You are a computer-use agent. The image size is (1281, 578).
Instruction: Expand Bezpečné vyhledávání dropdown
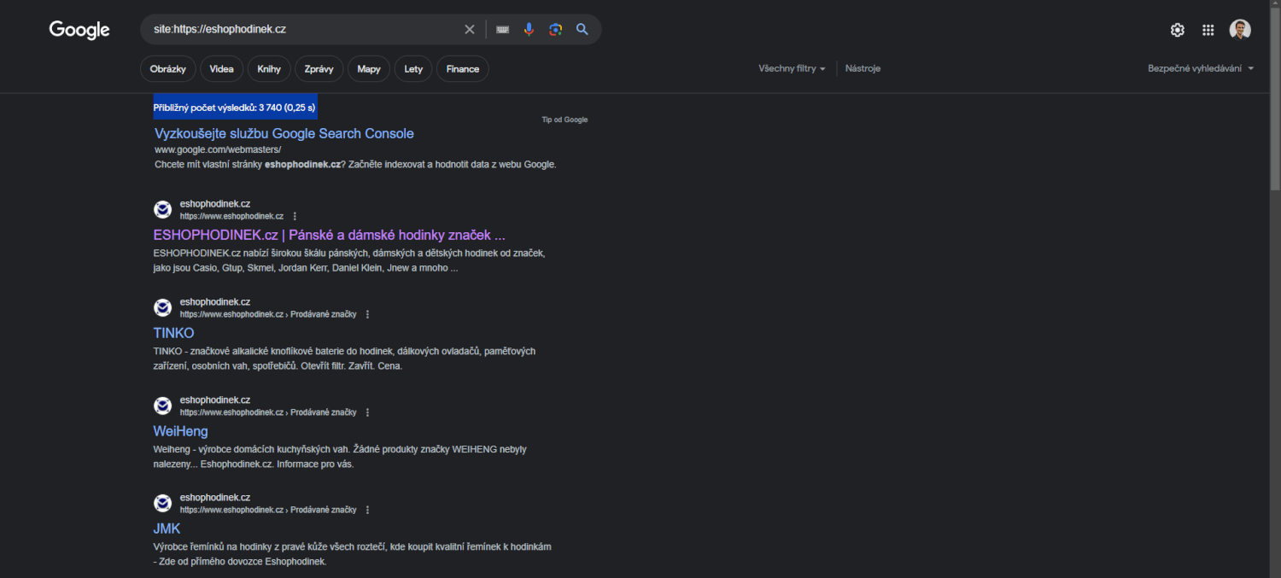[x=1200, y=68]
